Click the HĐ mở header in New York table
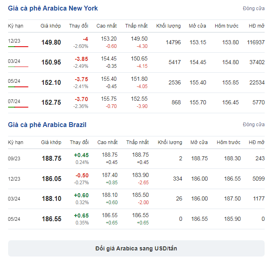 (257, 26)
